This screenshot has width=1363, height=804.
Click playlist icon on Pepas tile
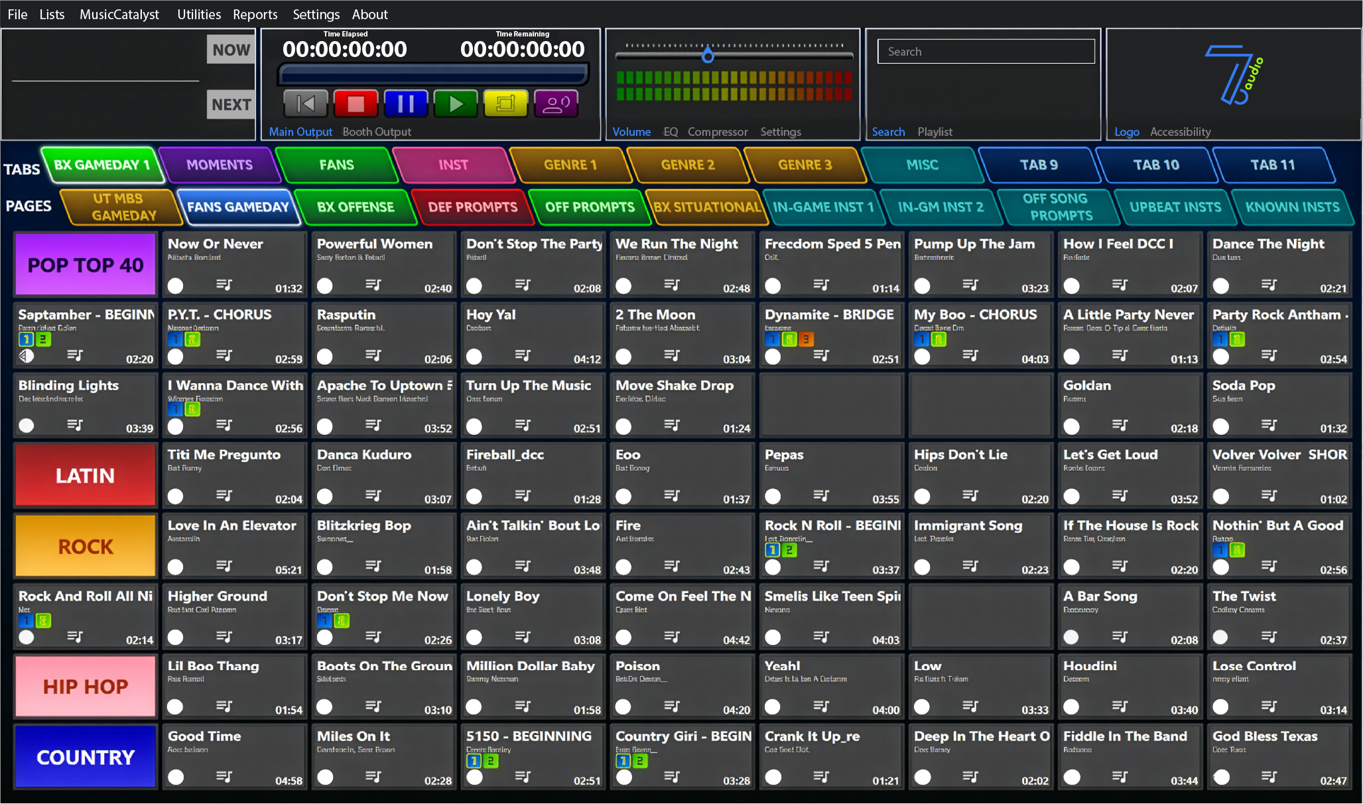click(x=821, y=495)
